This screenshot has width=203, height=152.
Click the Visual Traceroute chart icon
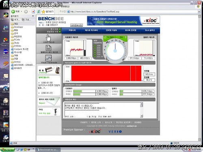pos(48,58)
